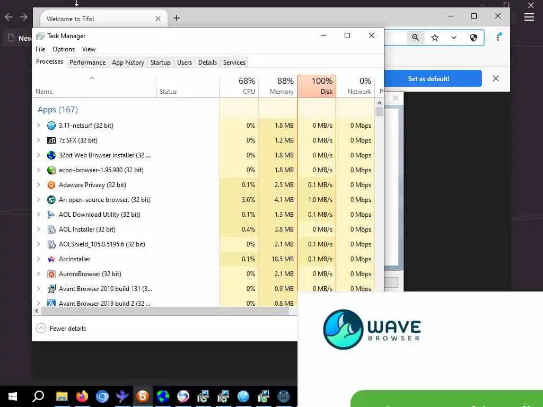The image size is (543, 407).
Task: Expand the ArcInstaller process row
Action: tap(39, 259)
